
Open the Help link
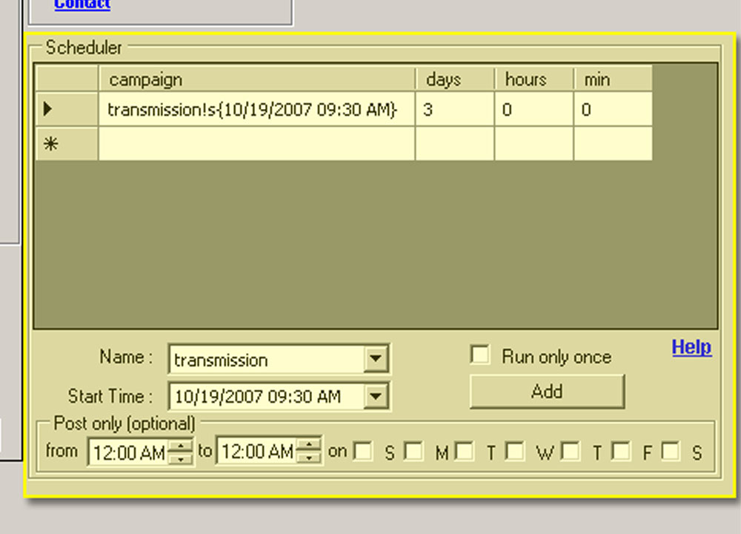(x=691, y=347)
